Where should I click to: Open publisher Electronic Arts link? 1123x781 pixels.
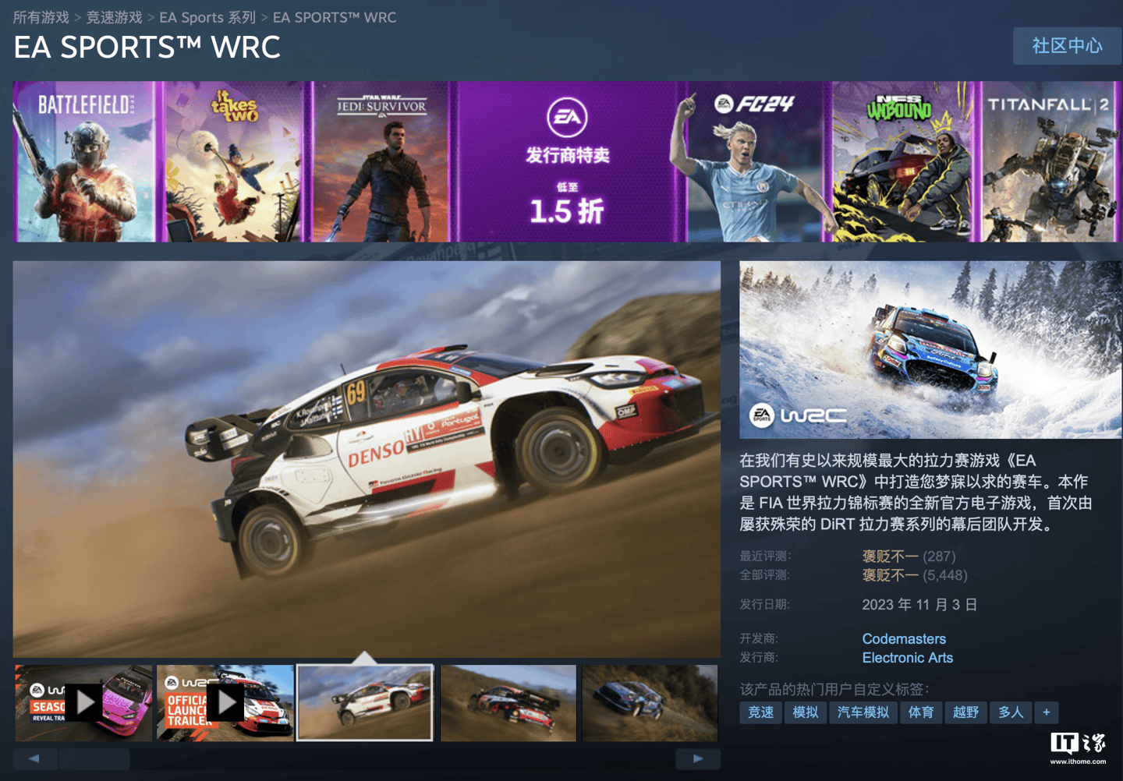[x=908, y=658]
